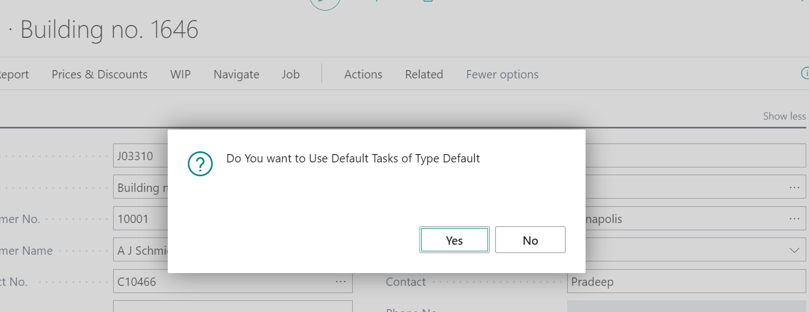
Task: Open the Prices & Discounts menu
Action: [x=99, y=75]
